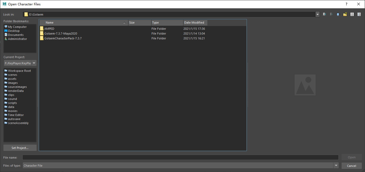This screenshot has height=172, width=365.
Task: Click the File name input field
Action: [180, 157]
